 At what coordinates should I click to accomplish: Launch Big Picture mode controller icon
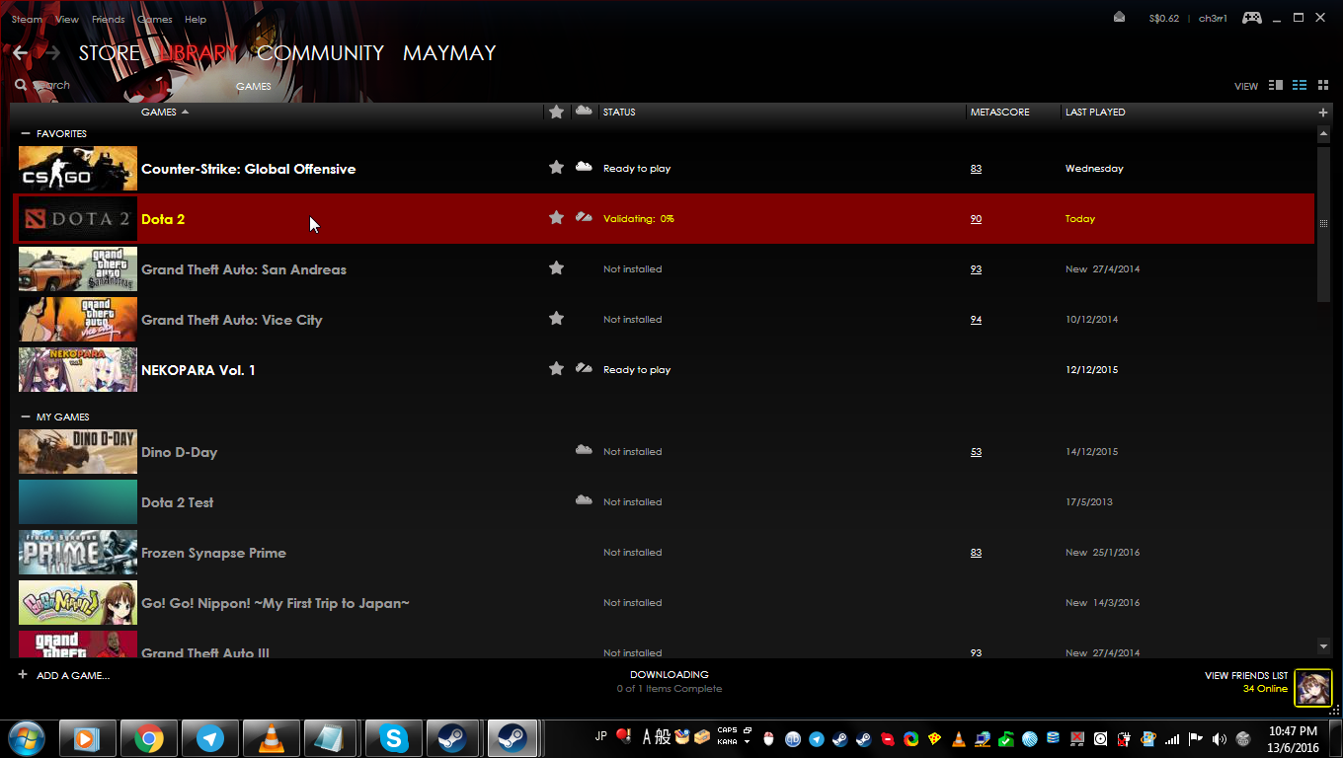(x=1251, y=18)
